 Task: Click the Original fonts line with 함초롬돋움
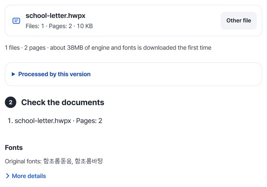coord(54,161)
